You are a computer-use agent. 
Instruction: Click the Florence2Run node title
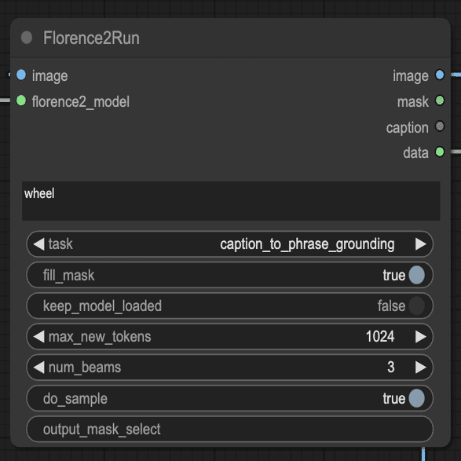91,38
